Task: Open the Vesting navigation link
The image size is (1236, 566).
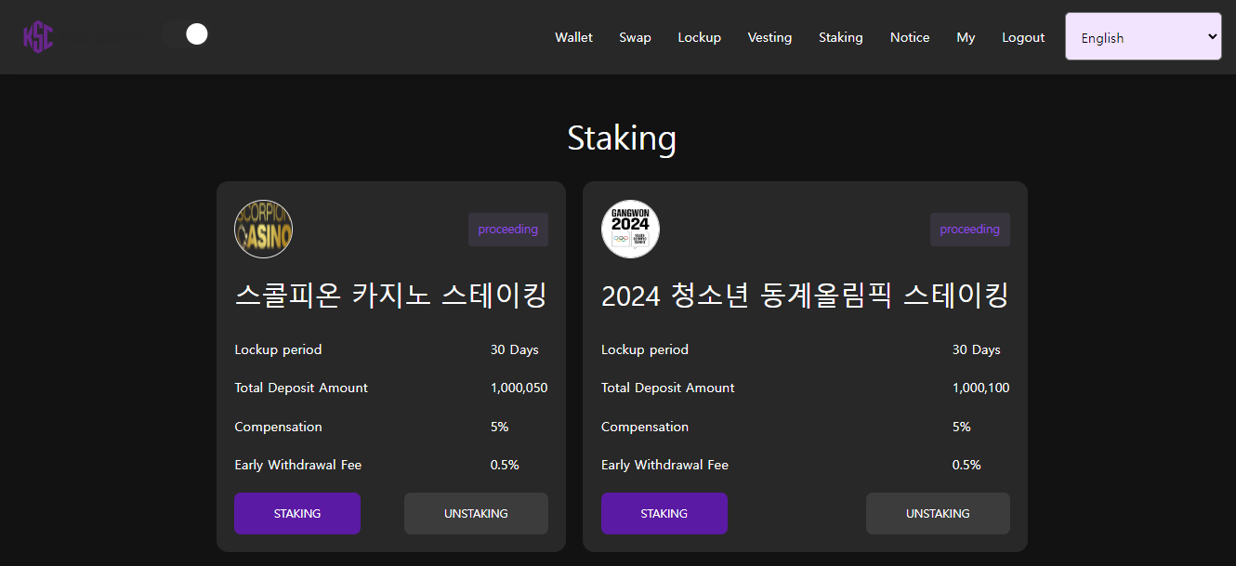Action: (x=769, y=37)
